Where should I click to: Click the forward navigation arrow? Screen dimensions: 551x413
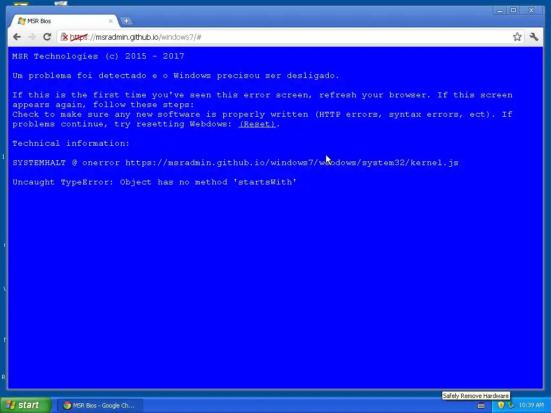(x=32, y=37)
